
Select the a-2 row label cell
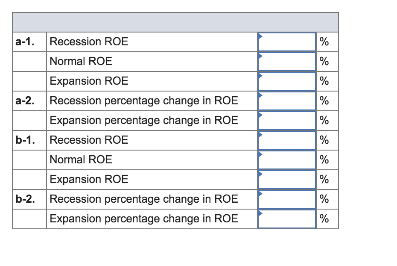29,100
